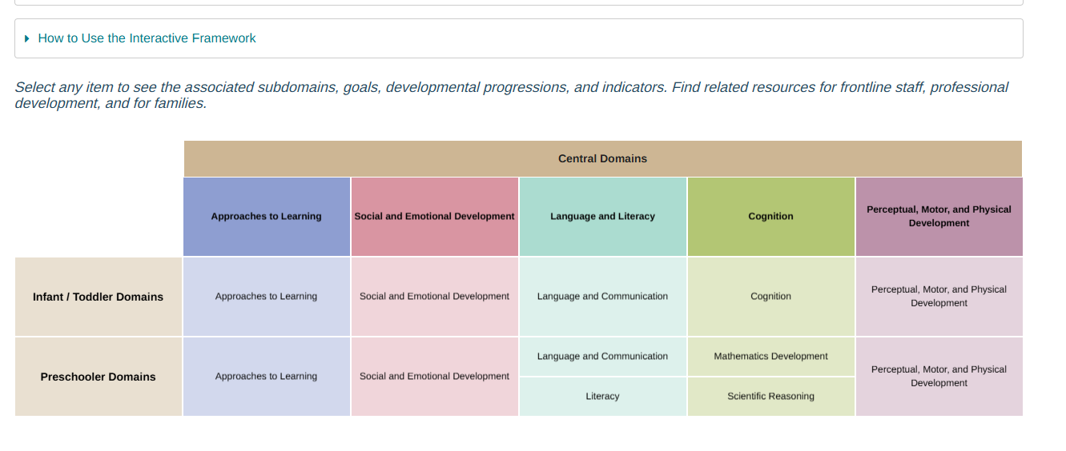1066x451 pixels.
Task: Open the Scientific Reasoning cell
Action: [x=770, y=397]
